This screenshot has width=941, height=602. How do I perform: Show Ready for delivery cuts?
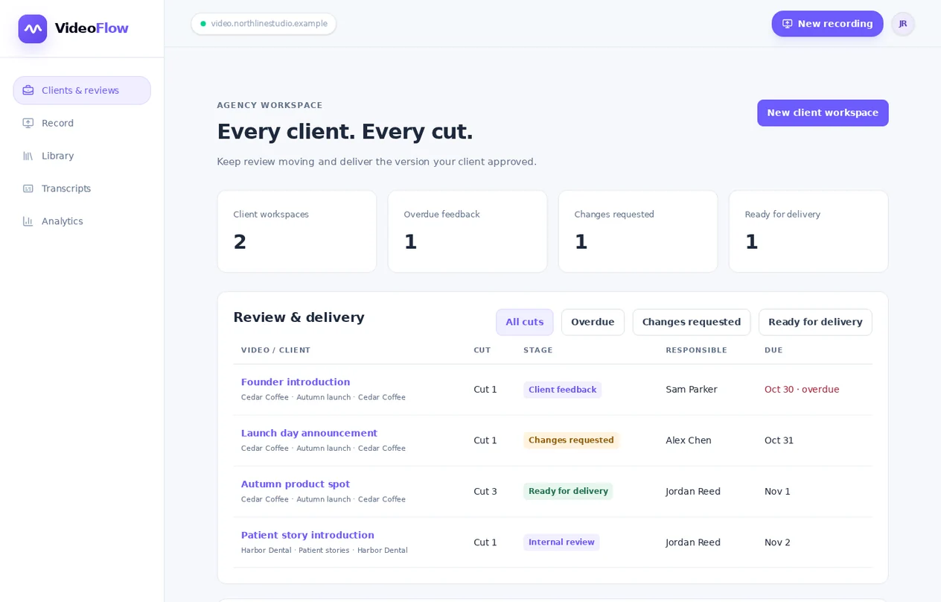(815, 322)
